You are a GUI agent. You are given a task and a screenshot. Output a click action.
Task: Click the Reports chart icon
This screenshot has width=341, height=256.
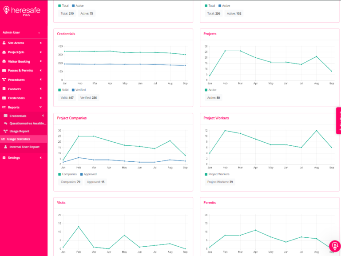(x=4, y=107)
